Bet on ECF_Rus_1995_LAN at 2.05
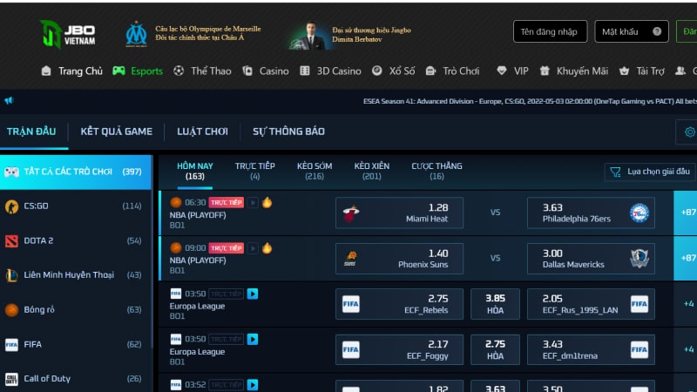The image size is (697, 392). point(591,304)
